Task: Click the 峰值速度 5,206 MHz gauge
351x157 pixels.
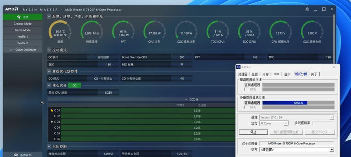Action: pos(92,31)
